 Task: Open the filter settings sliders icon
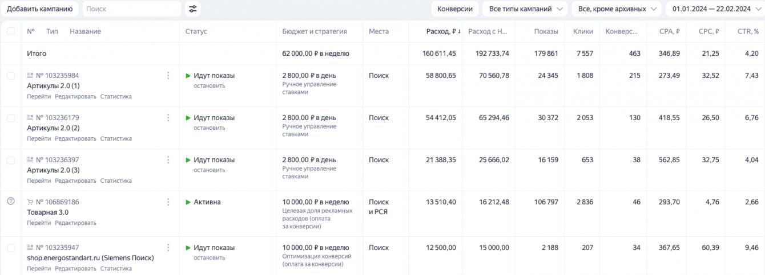(x=193, y=9)
